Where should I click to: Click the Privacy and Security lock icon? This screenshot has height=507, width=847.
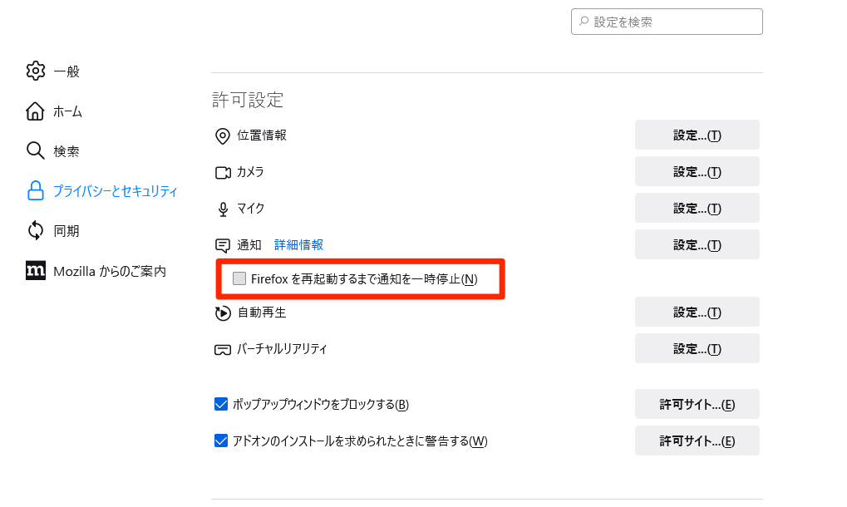pyautogui.click(x=36, y=191)
